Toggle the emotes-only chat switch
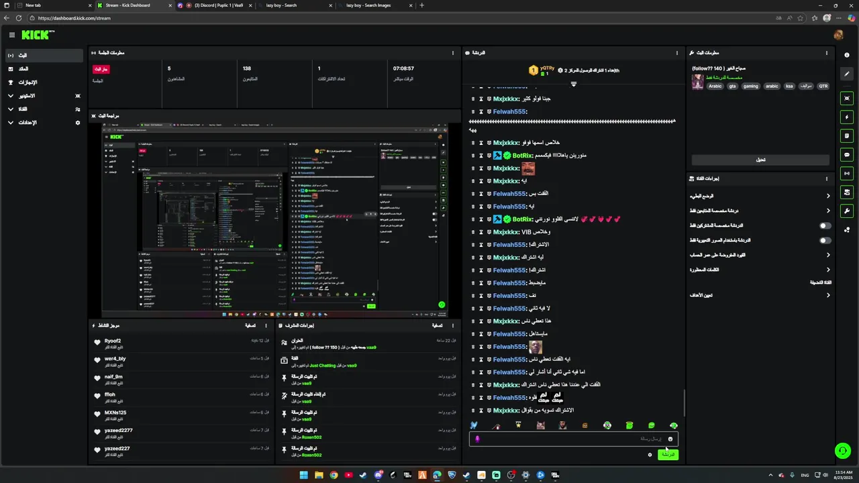The image size is (859, 483). coord(825,240)
